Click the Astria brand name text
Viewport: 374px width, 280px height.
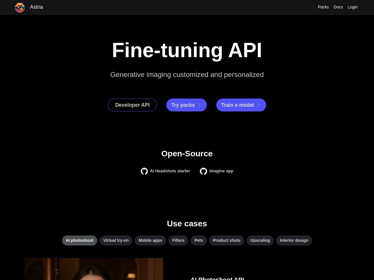pos(37,7)
